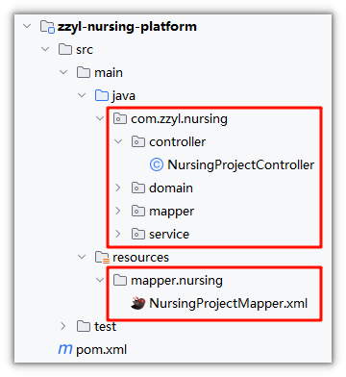This screenshot has height=377, width=346.
Task: Click the resources folder icon
Action: [102, 258]
